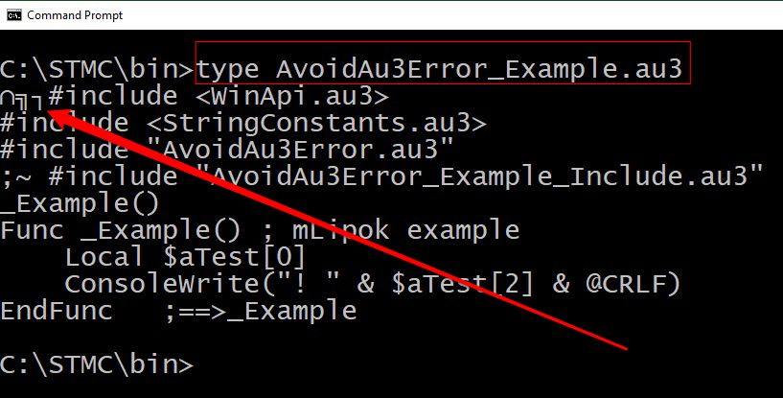Image resolution: width=783 pixels, height=398 pixels.
Task: Click the ConsoleWrite statement
Action: point(373,284)
